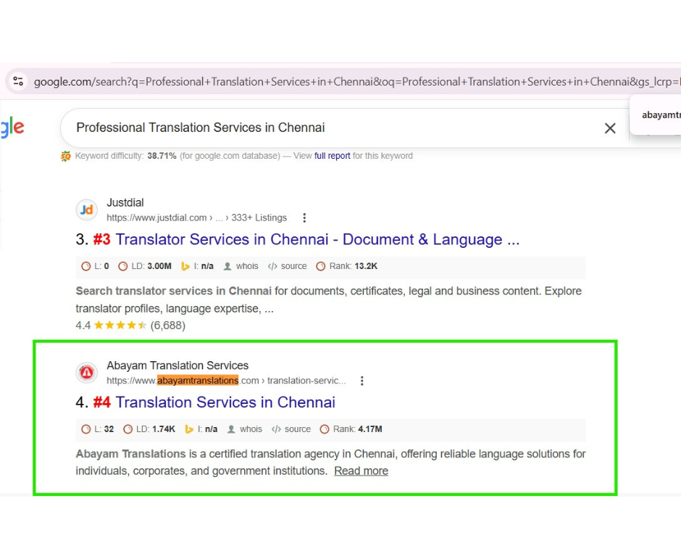Open the Abayam Translation Services favicon
Viewport: 681px width, 559px height.
point(86,373)
